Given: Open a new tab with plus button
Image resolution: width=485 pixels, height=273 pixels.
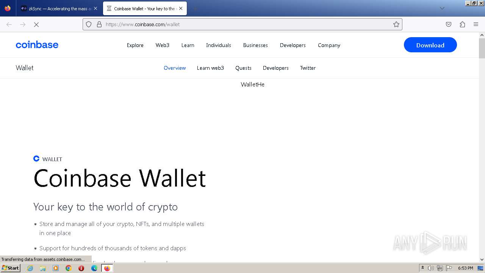Looking at the screenshot, I should point(195,8).
